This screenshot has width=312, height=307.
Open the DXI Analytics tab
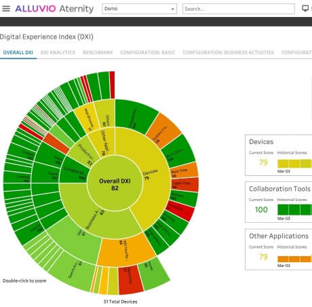(58, 52)
